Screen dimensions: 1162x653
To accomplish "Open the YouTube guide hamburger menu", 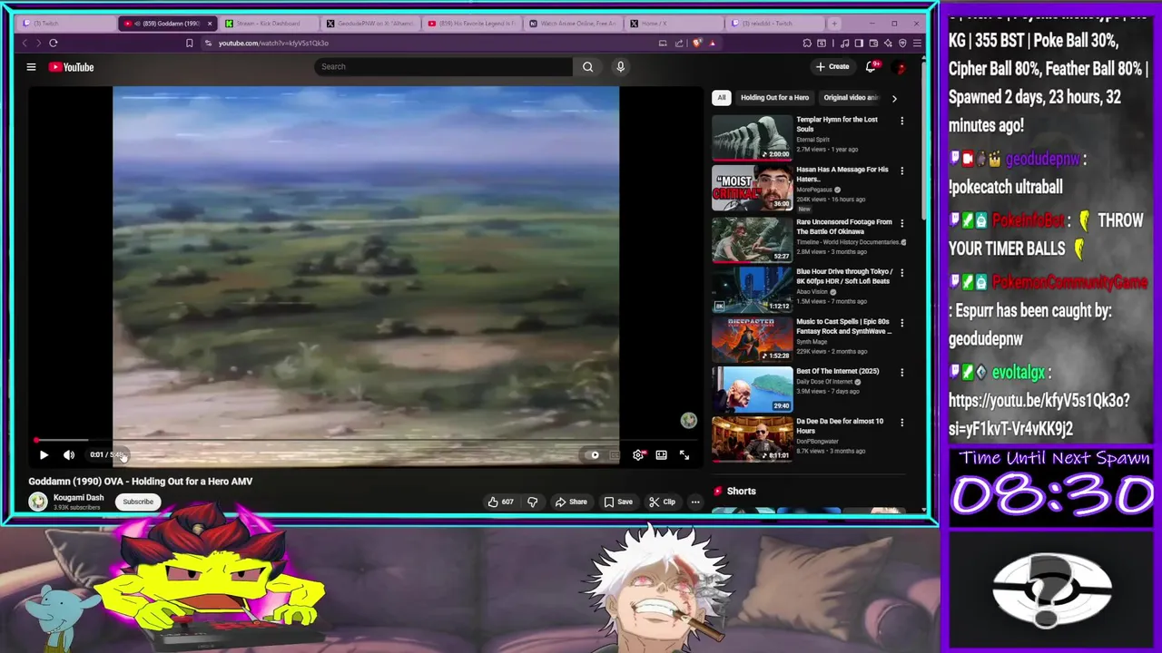I will coord(31,66).
